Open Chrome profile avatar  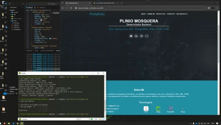click(213, 8)
